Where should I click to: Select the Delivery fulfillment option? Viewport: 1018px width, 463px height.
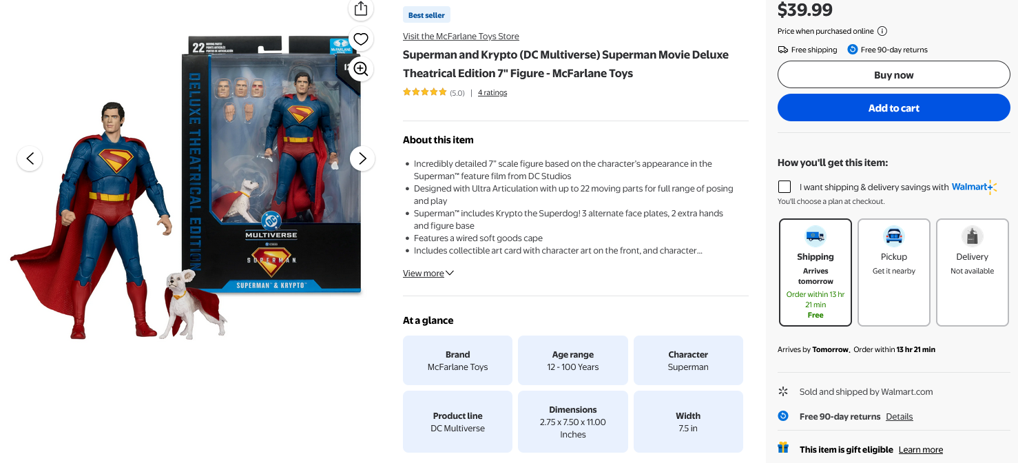(972, 272)
